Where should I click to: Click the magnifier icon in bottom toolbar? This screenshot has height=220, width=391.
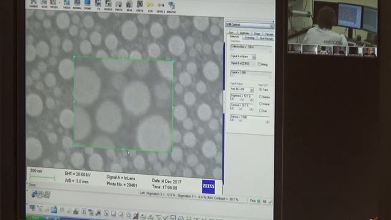click(x=136, y=216)
